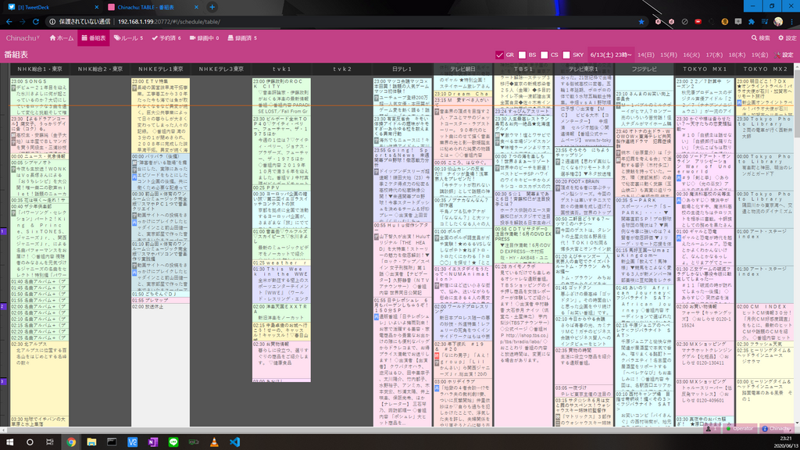Image resolution: width=800 pixels, height=450 pixels.
Task: Close the Chinachu TABLE browser tab
Action: (x=196, y=7)
